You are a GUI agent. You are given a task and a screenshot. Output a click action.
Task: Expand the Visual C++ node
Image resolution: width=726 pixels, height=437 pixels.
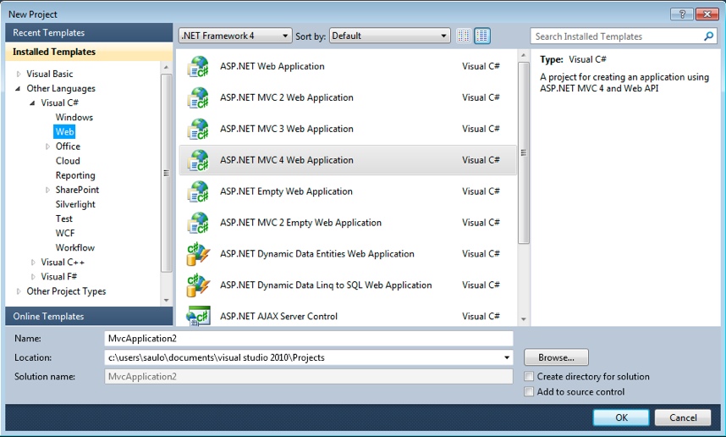click(x=33, y=263)
